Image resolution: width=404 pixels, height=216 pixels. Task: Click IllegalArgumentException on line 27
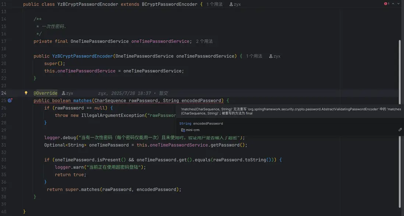click(x=113, y=115)
